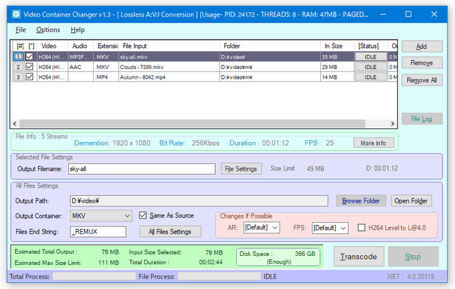Screen dimensions: 455x289
Task: Click the Audio column header
Action: pos(81,46)
